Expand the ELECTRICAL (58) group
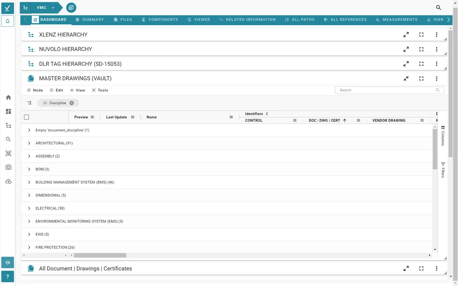 click(x=29, y=208)
